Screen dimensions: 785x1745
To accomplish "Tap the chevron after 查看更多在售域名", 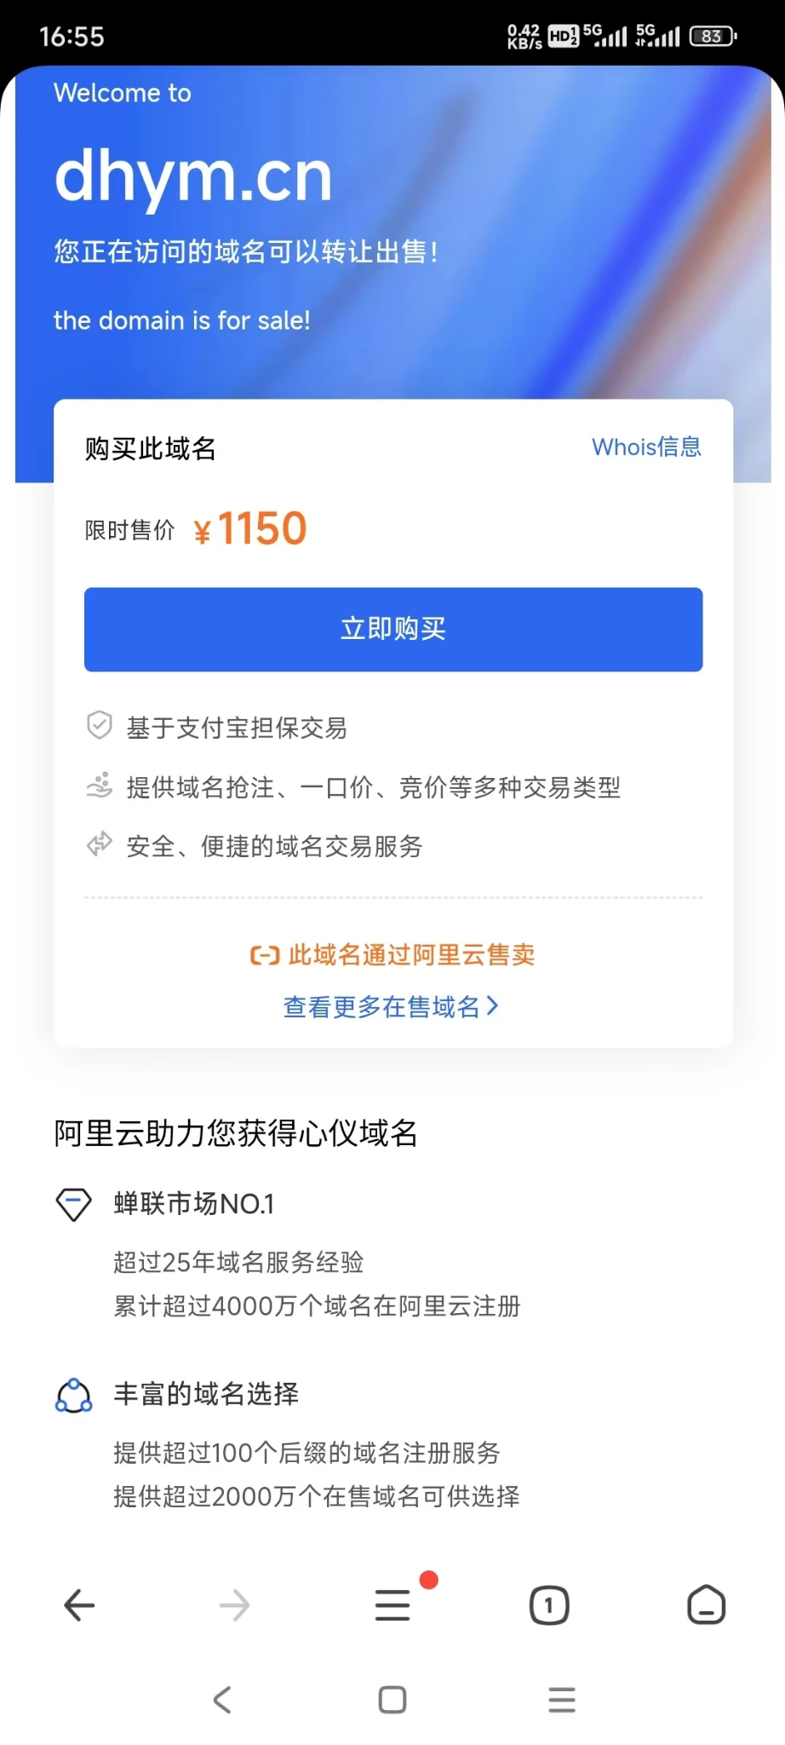I will point(492,1006).
